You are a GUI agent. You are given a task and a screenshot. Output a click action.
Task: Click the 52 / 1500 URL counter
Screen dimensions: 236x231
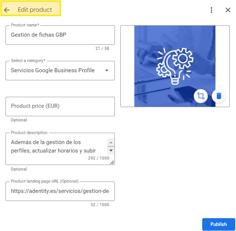coord(100,205)
